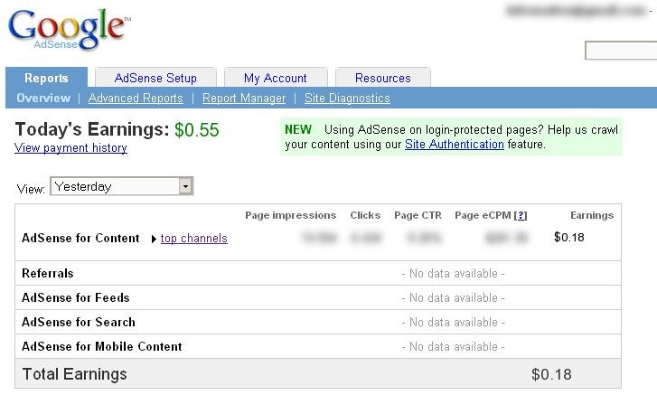Expand top channels triangle arrow

pos(154,239)
